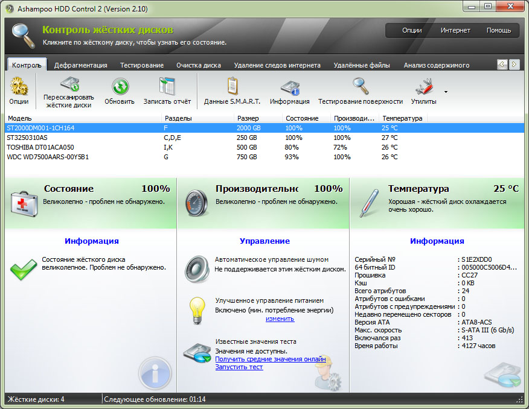Screen dimensions: 529x409
Task: Click the 4127 часов uptime value
Action: [x=478, y=346]
